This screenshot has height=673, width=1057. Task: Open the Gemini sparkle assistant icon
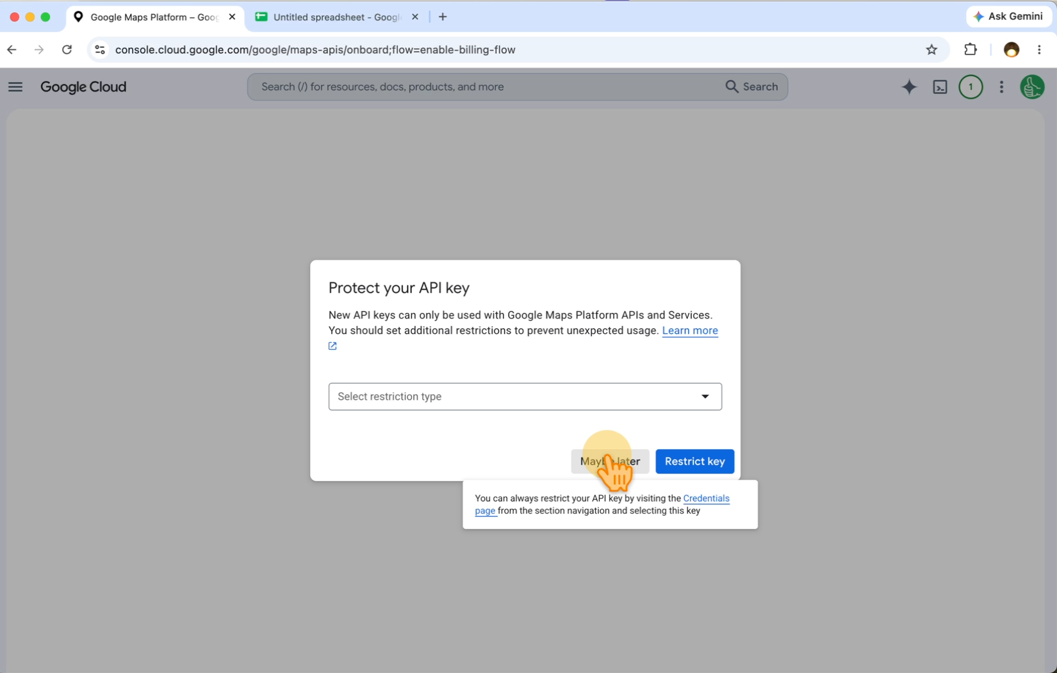908,86
